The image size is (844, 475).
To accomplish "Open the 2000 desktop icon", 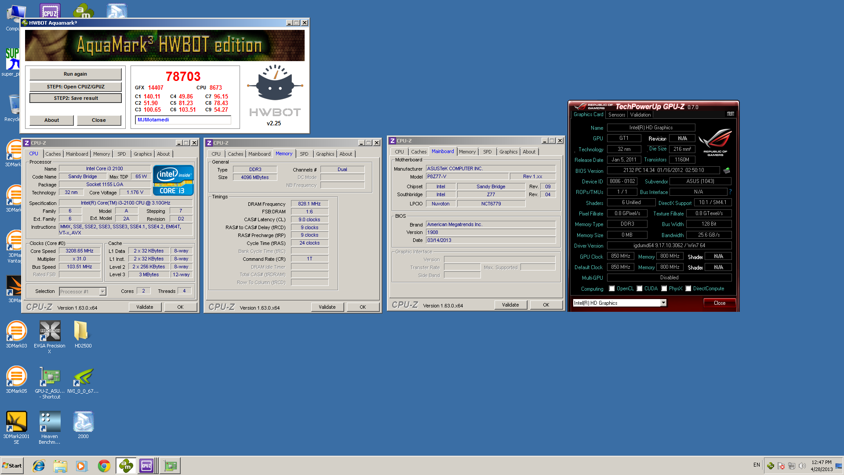I will (x=83, y=425).
